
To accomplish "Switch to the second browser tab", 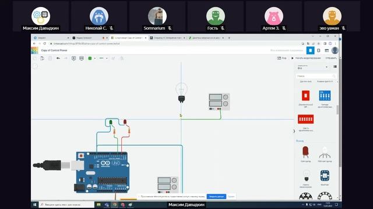I will coord(89,38).
